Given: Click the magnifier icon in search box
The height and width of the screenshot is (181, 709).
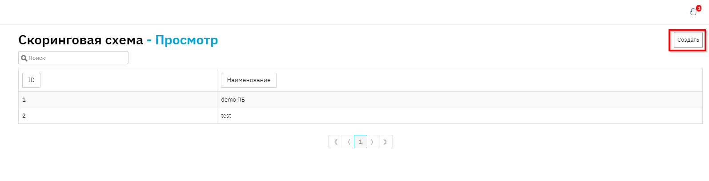Looking at the screenshot, I should point(24,58).
